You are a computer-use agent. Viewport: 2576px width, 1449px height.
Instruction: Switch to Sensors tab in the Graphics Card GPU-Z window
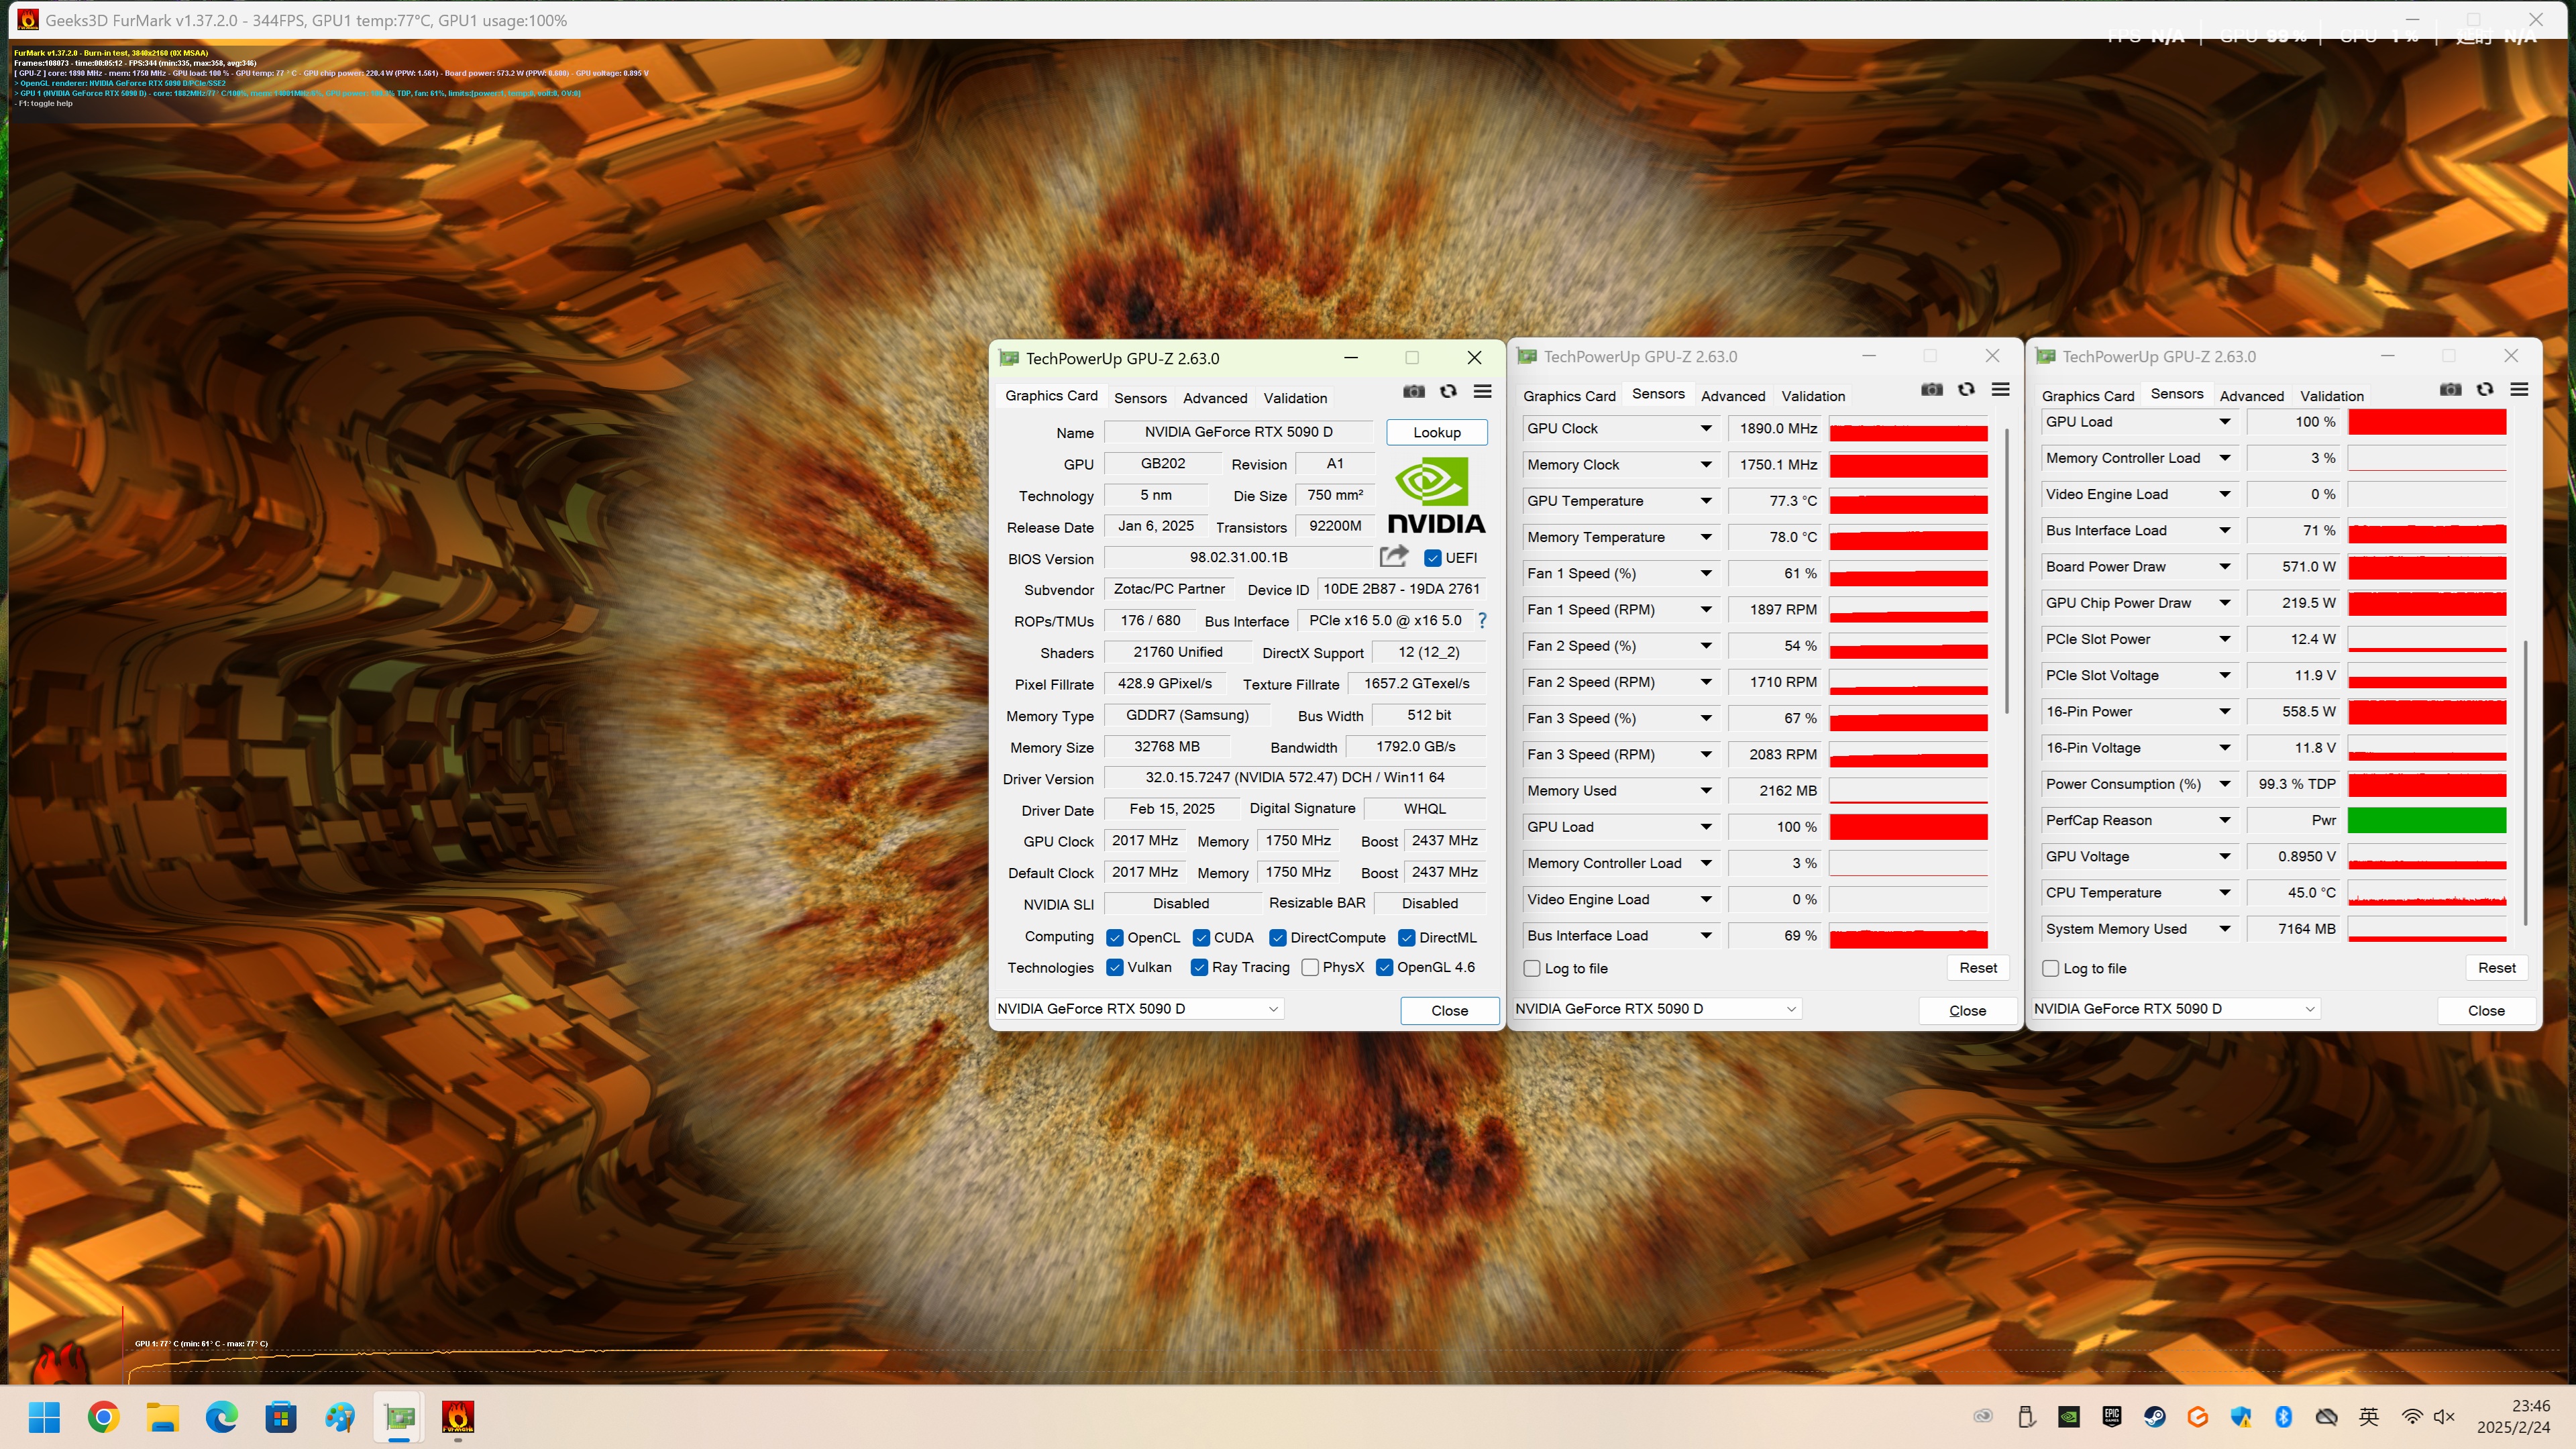pos(1140,398)
